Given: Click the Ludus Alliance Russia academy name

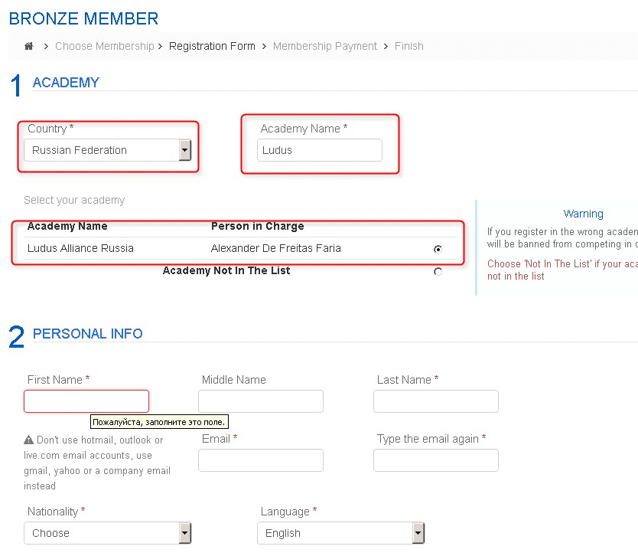Looking at the screenshot, I should (x=80, y=248).
